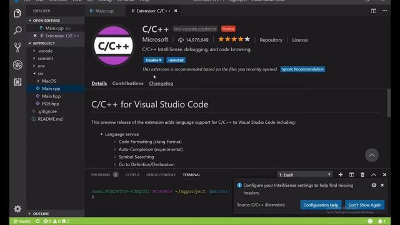Close the terminal panel
The width and height of the screenshot is (400, 225).
coord(384,175)
